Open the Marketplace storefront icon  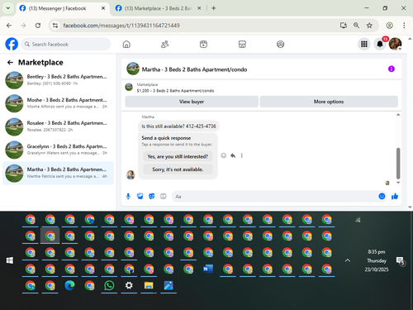[x=242, y=45]
